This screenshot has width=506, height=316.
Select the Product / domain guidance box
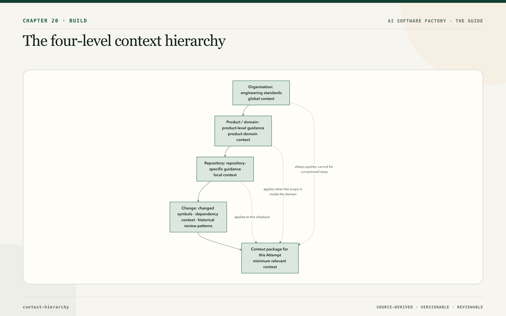point(243,131)
